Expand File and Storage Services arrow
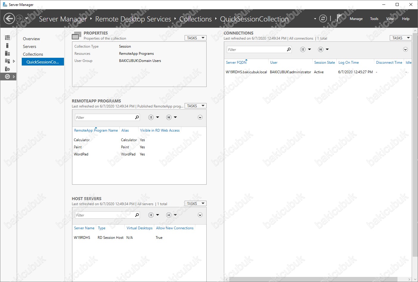This screenshot has width=418, height=282. [14, 61]
